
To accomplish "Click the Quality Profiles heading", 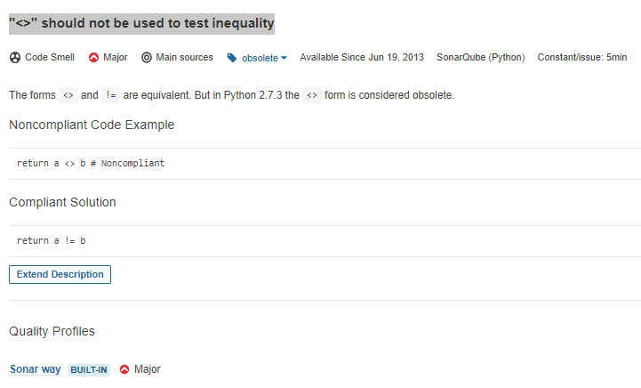I will point(52,331).
